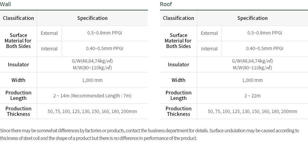Select Wall Insulator row label
Image resolution: width=308 pixels, height=143 pixels.
point(18,64)
